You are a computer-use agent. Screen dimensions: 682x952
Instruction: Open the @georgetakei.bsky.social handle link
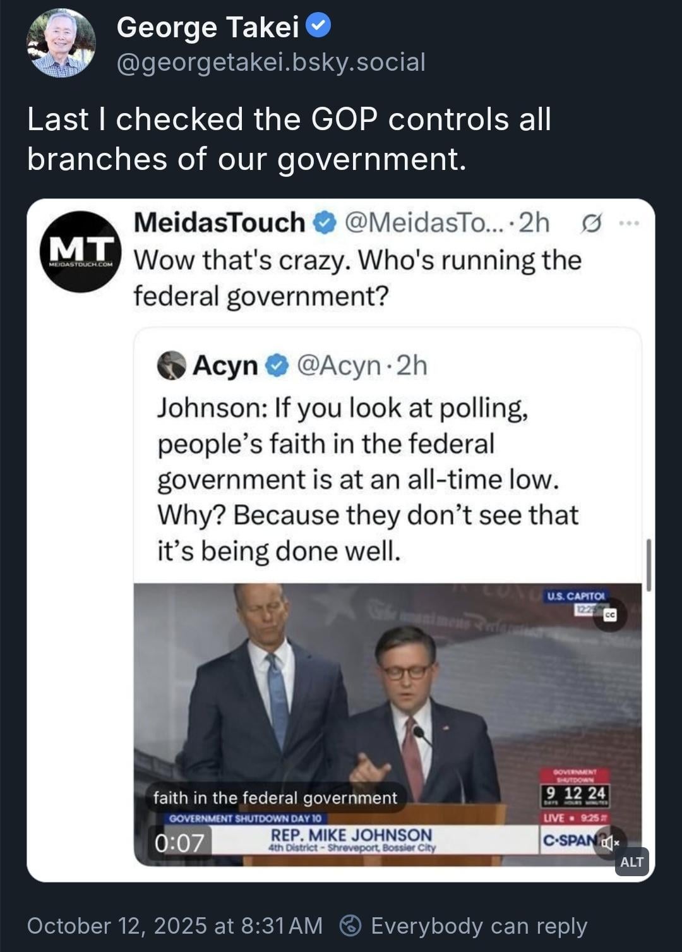[271, 62]
